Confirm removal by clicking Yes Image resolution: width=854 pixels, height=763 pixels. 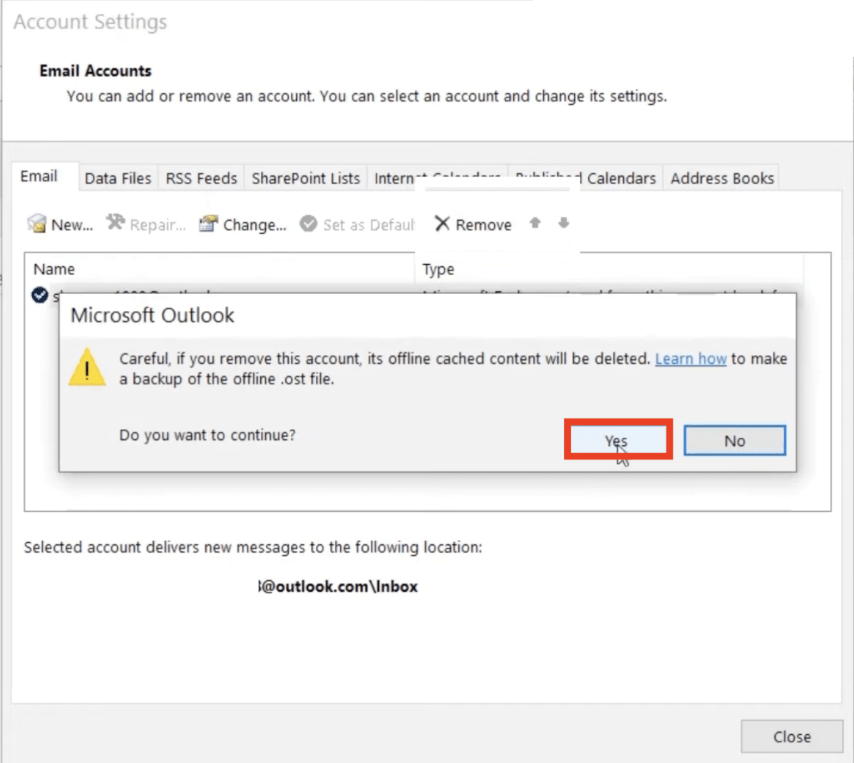click(617, 440)
